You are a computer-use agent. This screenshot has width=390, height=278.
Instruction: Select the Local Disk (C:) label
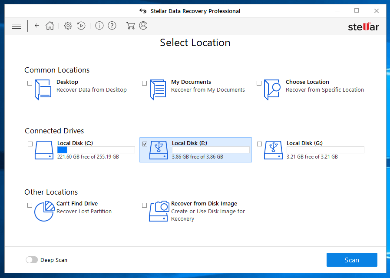[75, 143]
